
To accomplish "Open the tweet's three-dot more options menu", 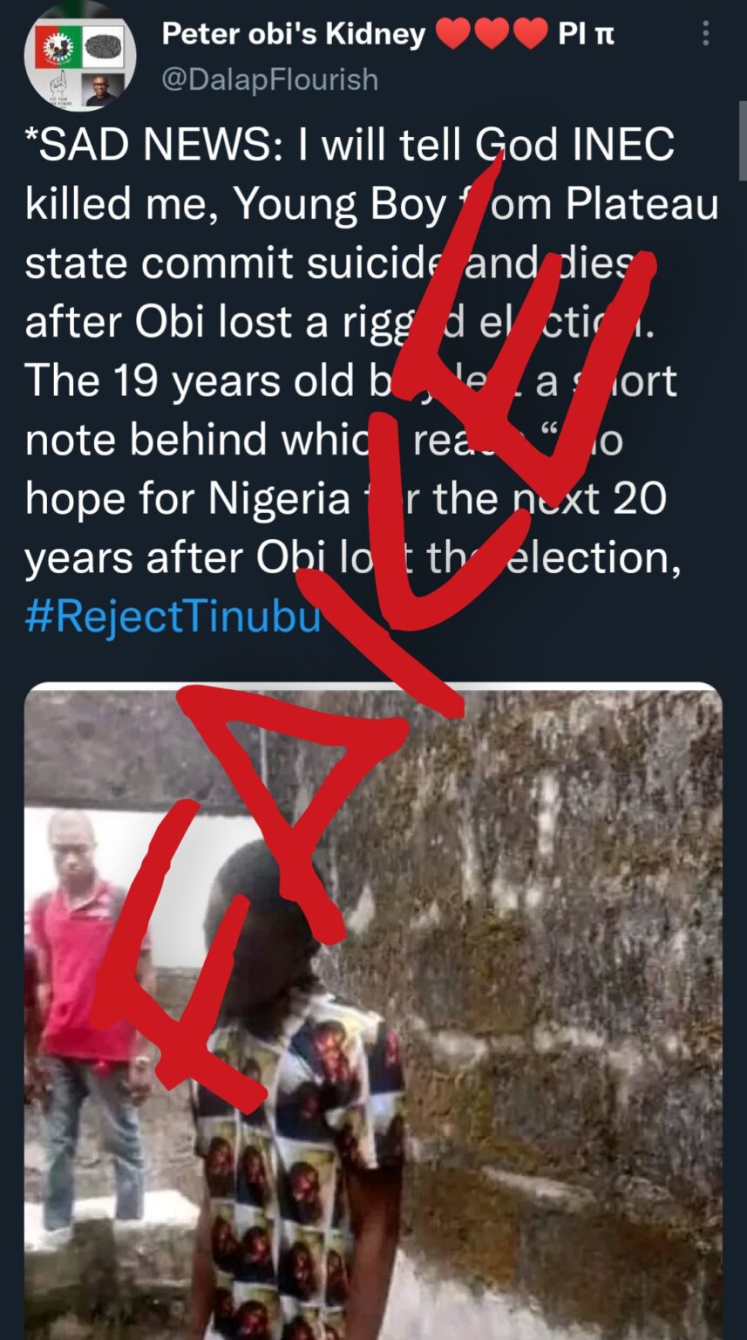I will tap(705, 34).
